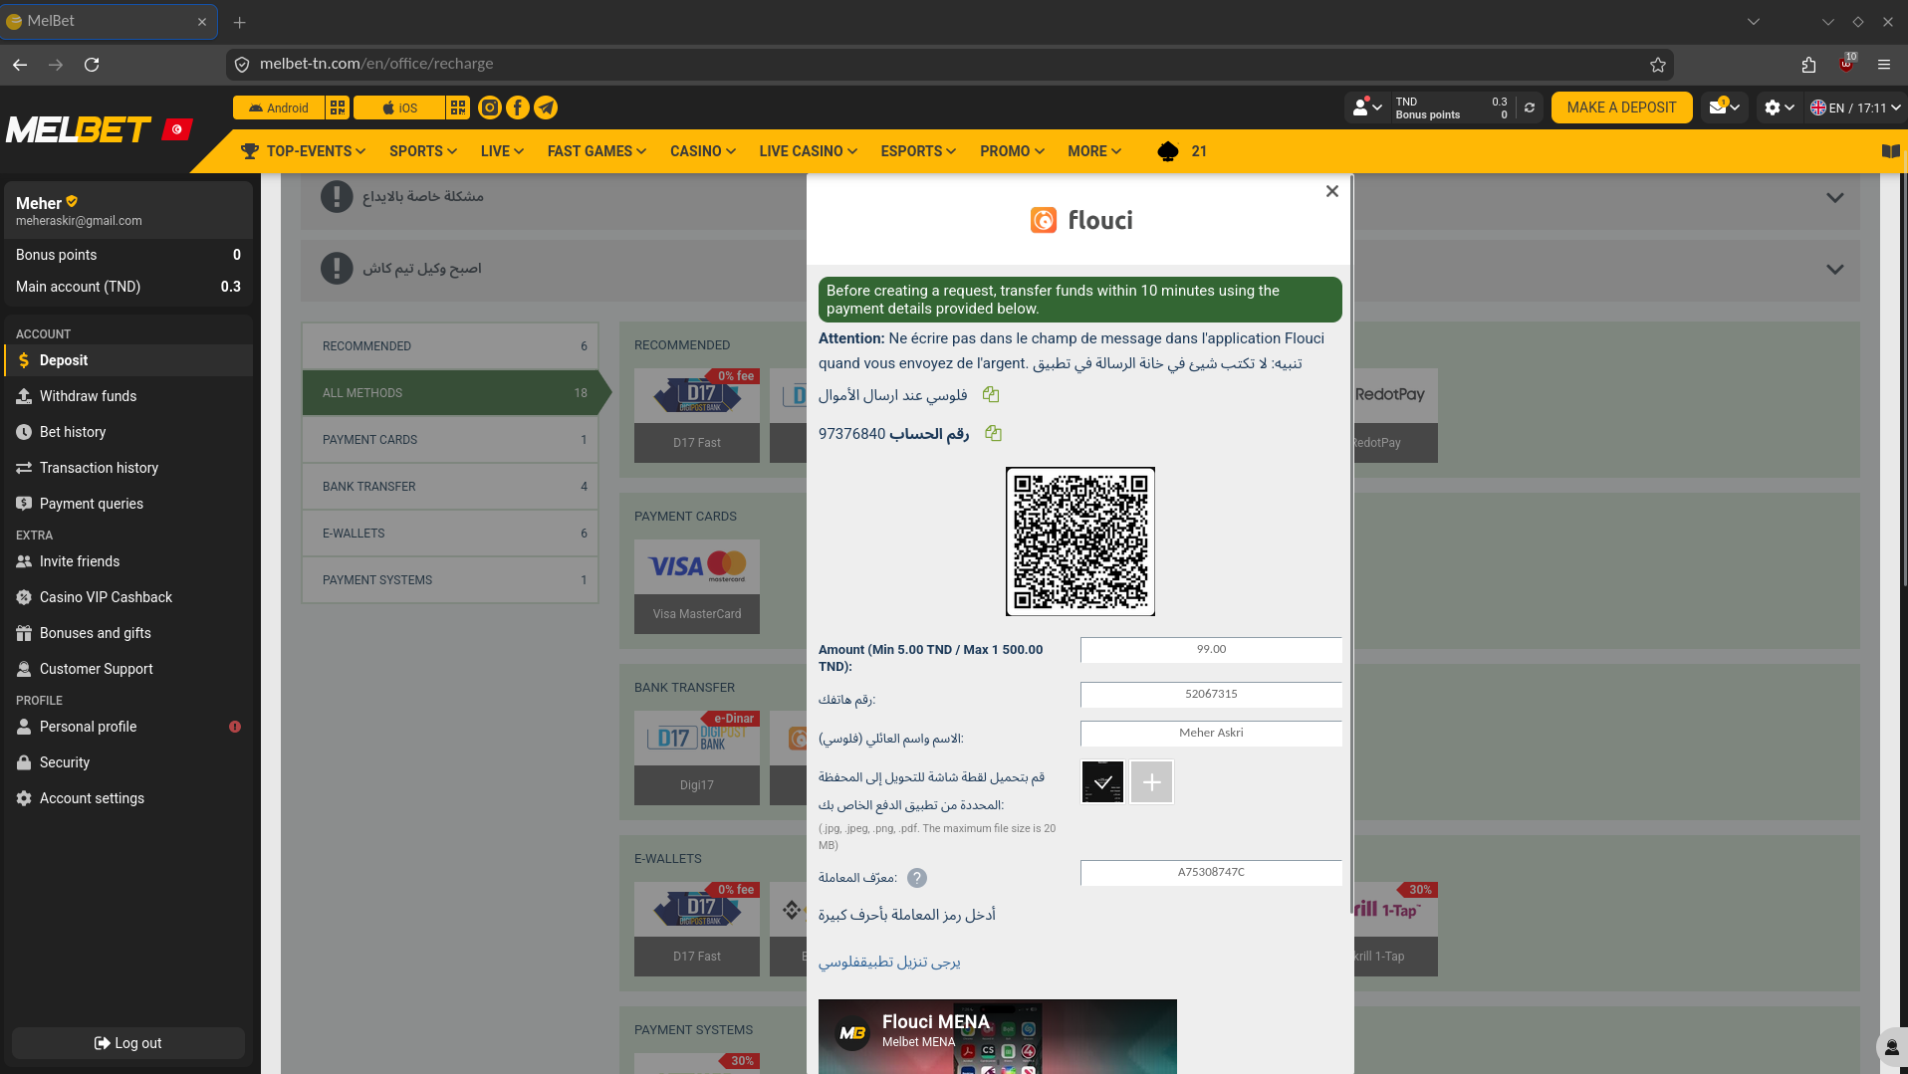This screenshot has height=1074, width=1908.
Task: Copy the Arabic recipient name line
Action: tap(991, 395)
